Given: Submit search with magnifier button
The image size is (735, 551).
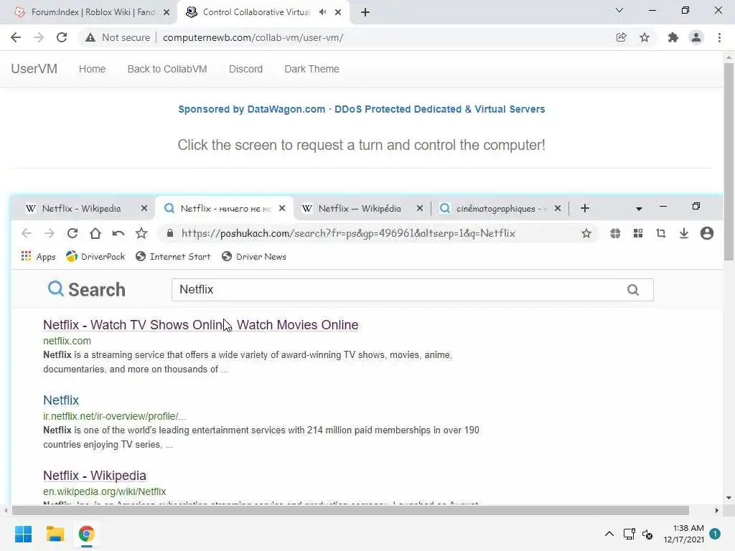Looking at the screenshot, I should pyautogui.click(x=633, y=290).
